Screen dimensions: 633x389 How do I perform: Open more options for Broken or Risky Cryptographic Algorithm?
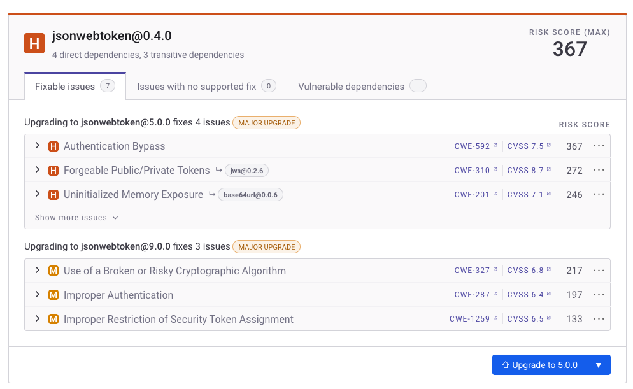pos(598,271)
